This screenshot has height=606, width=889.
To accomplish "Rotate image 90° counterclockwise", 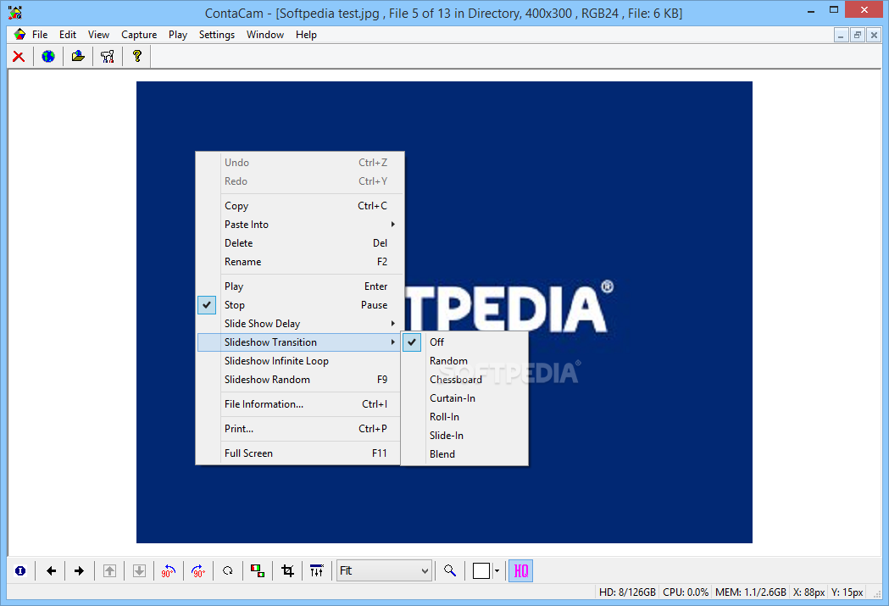I will [x=169, y=571].
